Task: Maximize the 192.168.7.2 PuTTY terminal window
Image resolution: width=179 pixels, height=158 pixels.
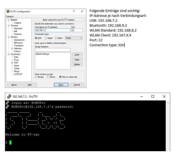Action: 153,97
